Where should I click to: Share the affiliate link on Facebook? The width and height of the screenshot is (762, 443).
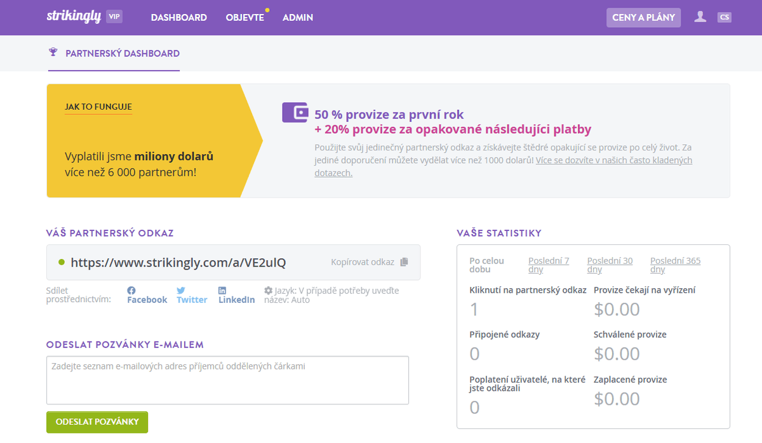(x=146, y=295)
